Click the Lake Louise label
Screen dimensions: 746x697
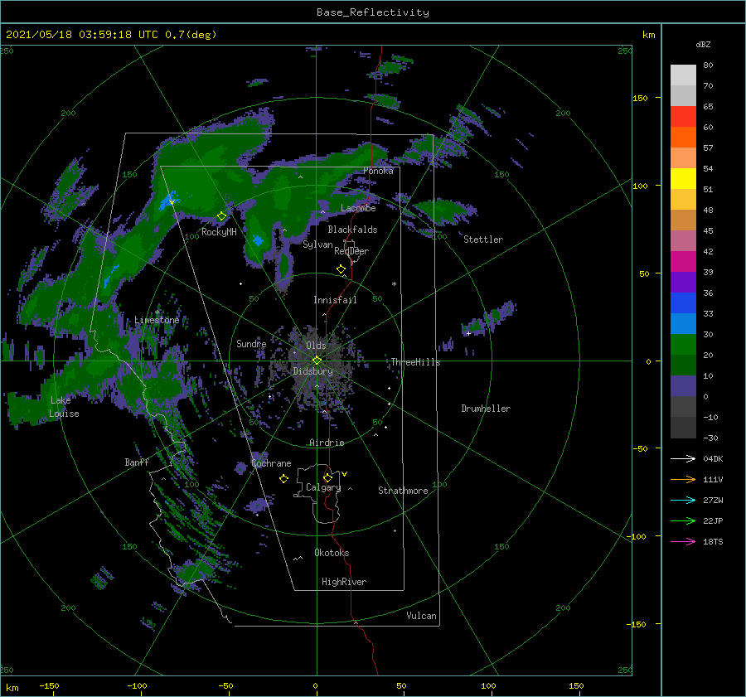[x=64, y=407]
